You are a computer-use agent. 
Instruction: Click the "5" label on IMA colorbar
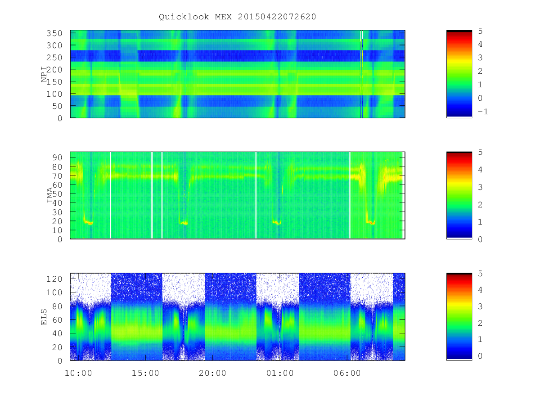click(x=480, y=152)
